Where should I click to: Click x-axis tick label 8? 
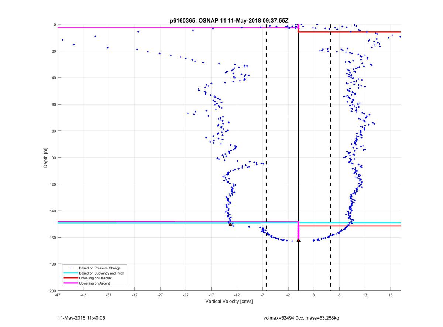[x=339, y=295]
